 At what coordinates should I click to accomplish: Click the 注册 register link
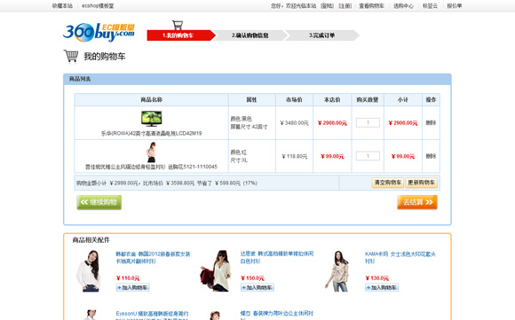[x=345, y=6]
